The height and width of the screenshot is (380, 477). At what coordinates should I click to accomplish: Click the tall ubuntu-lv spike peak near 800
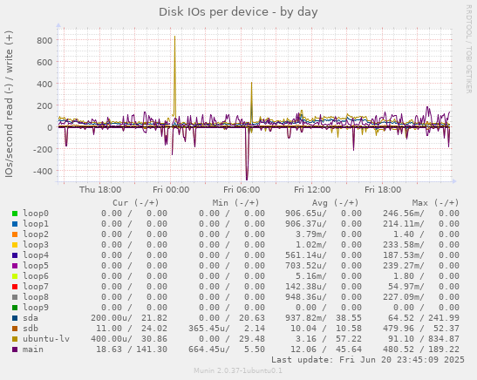click(x=174, y=37)
